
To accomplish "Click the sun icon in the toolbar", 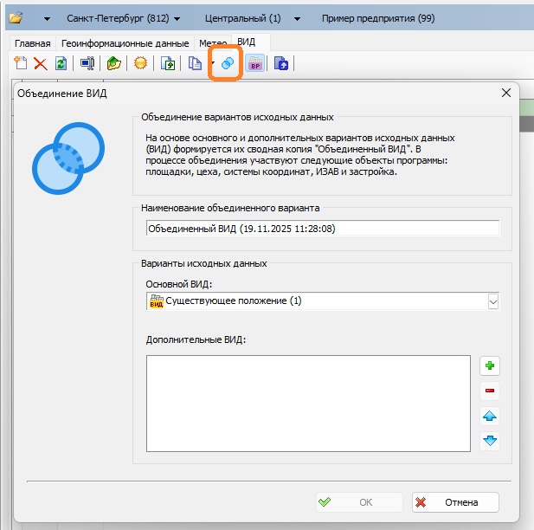I will click(x=139, y=63).
